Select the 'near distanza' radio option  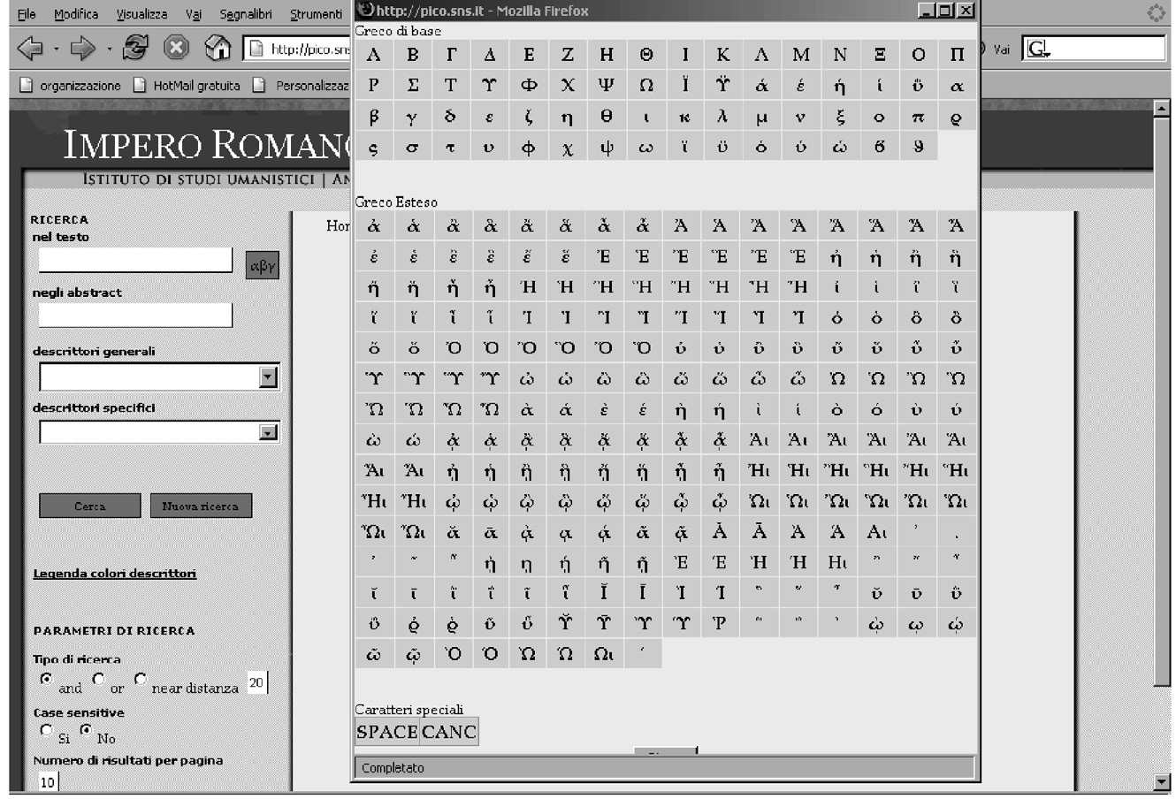(140, 679)
